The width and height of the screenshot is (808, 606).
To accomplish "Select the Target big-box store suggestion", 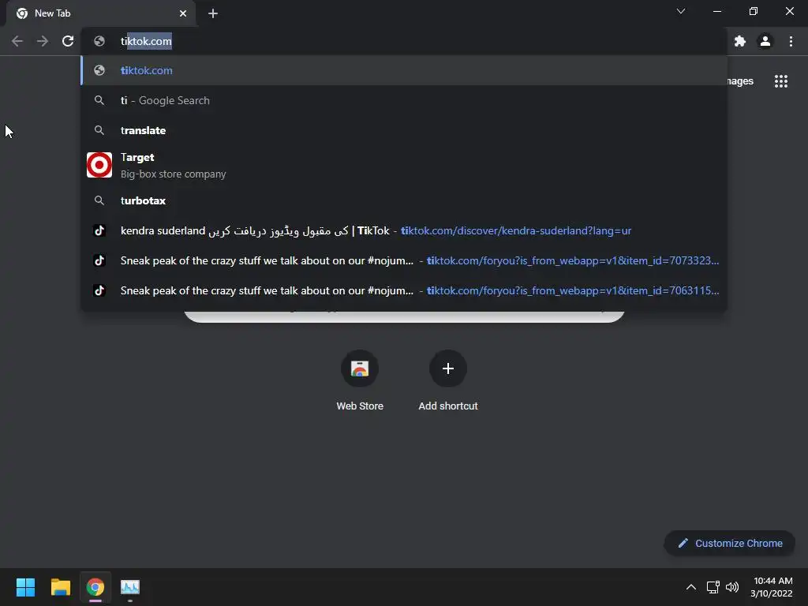I will pyautogui.click(x=404, y=166).
